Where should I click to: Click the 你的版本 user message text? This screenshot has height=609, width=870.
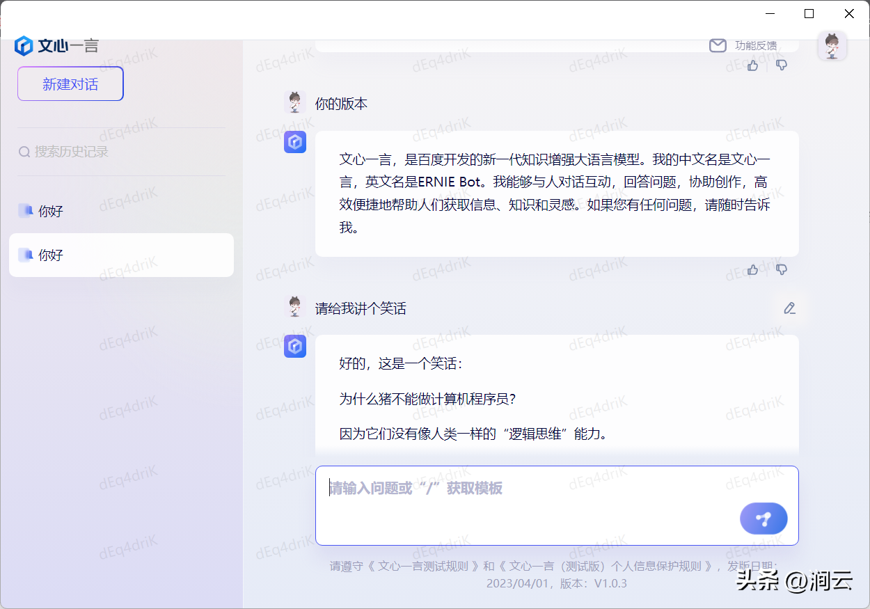tap(341, 104)
